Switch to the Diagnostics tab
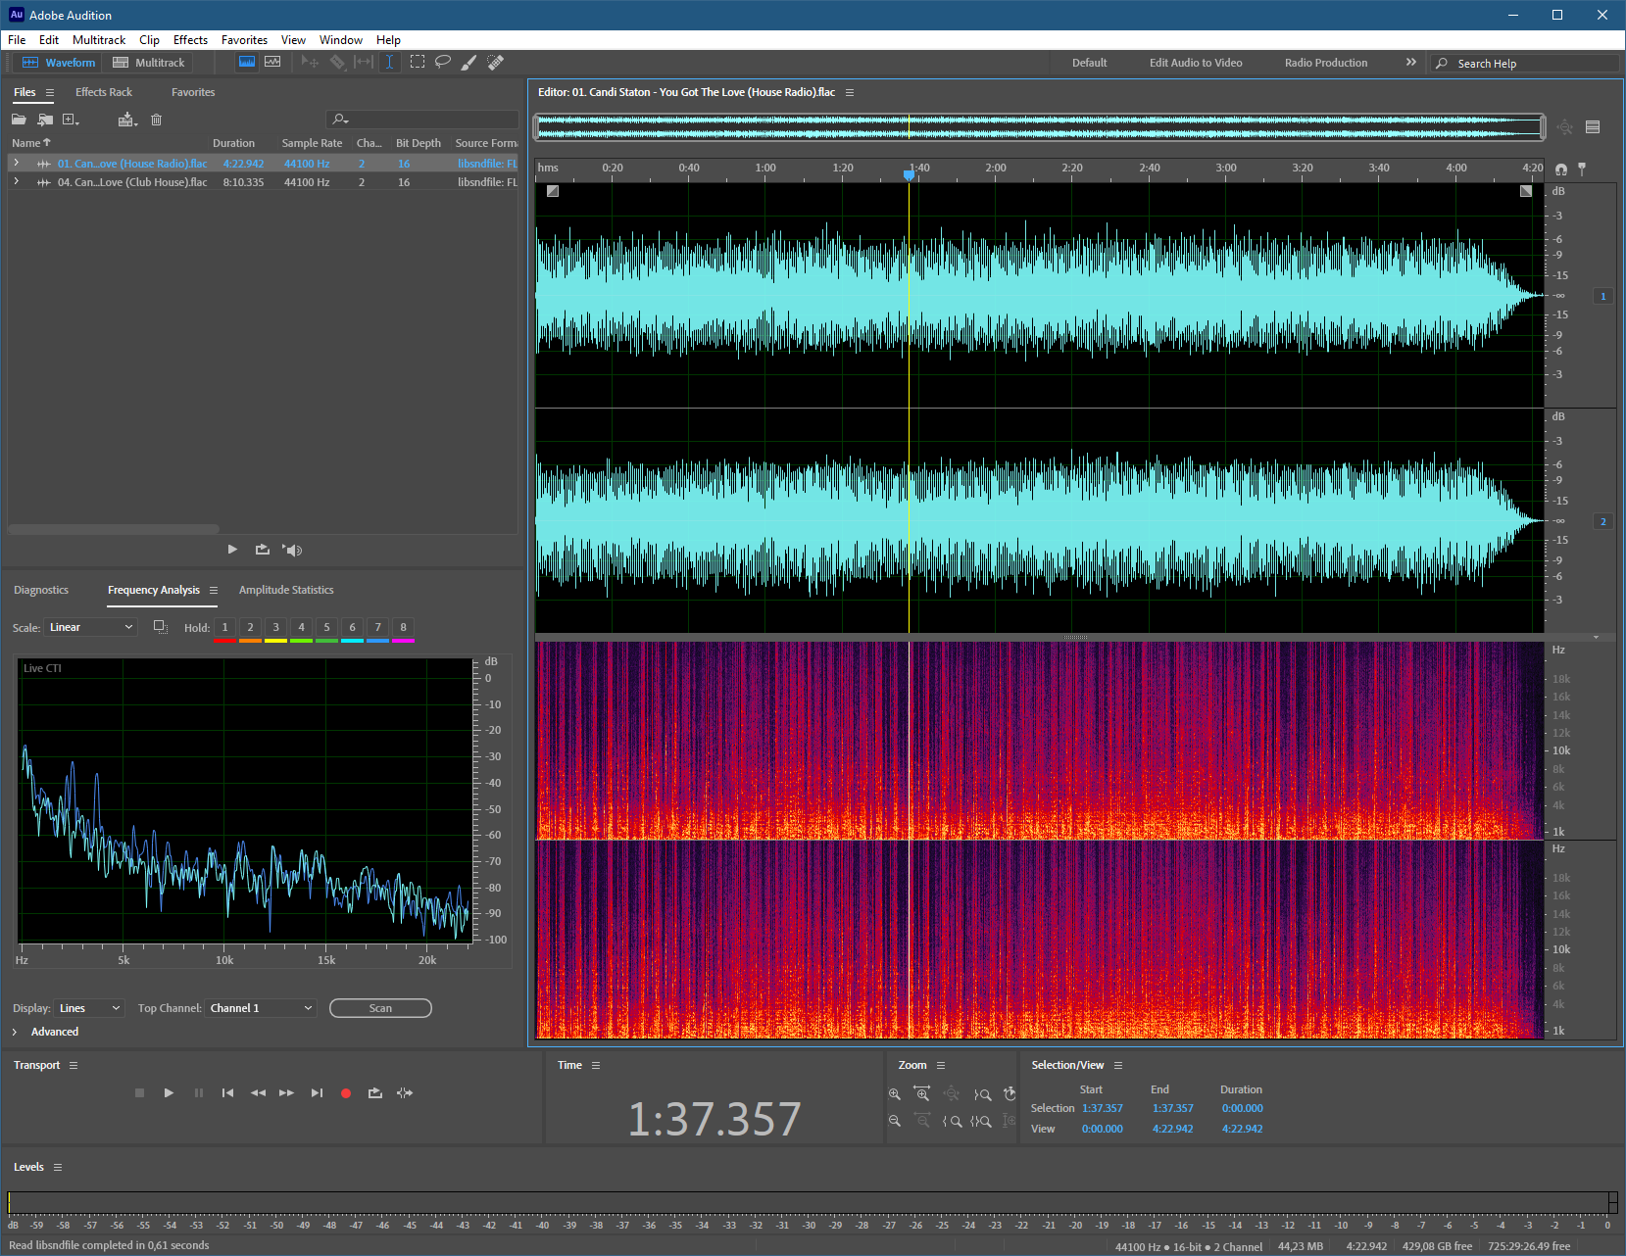 point(41,590)
